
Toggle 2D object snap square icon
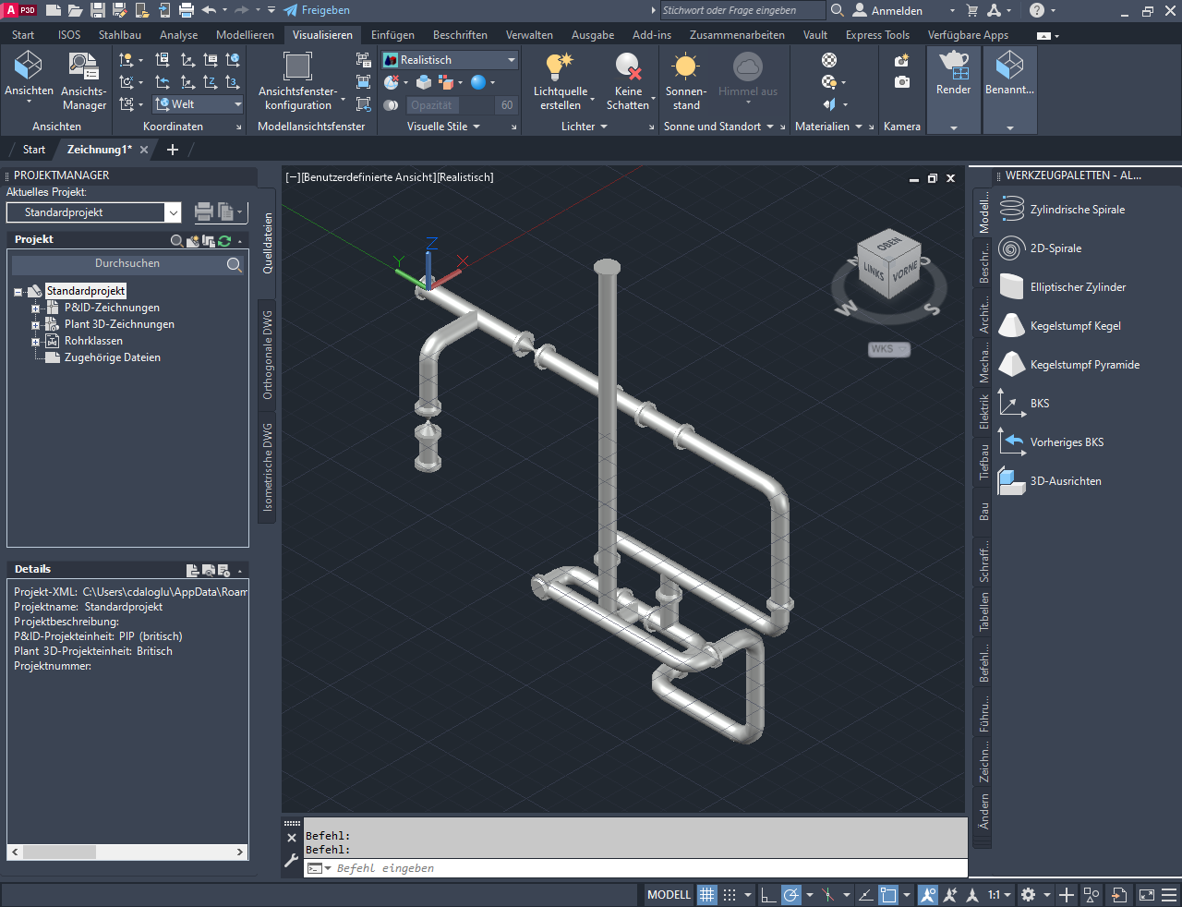tap(888, 895)
